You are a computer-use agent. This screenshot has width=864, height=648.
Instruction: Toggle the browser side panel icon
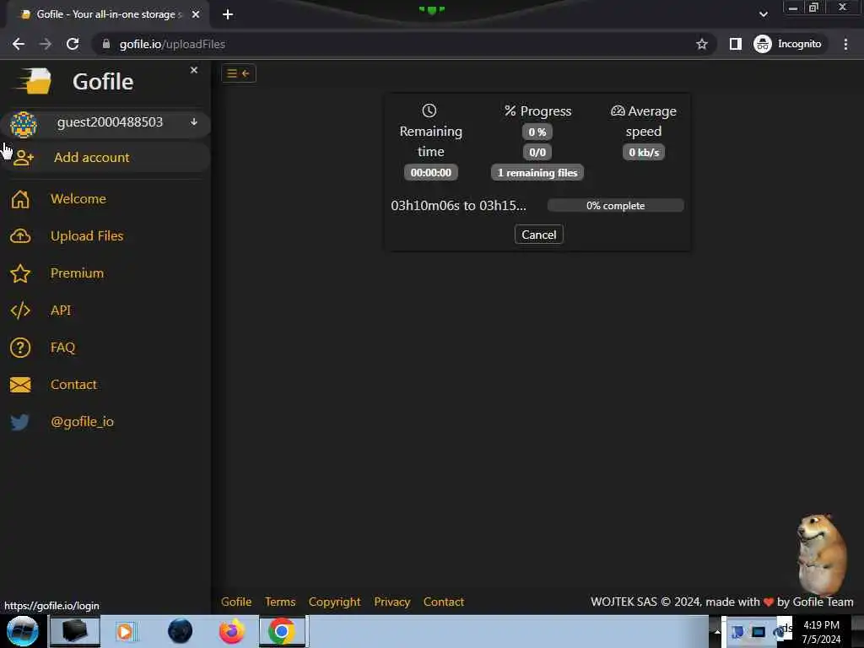736,44
